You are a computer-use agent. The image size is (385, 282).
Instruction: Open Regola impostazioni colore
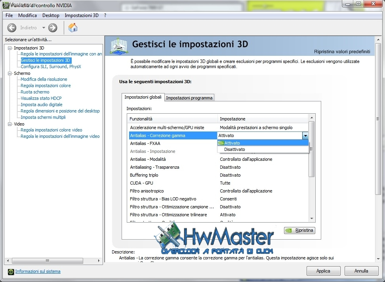[x=46, y=86]
